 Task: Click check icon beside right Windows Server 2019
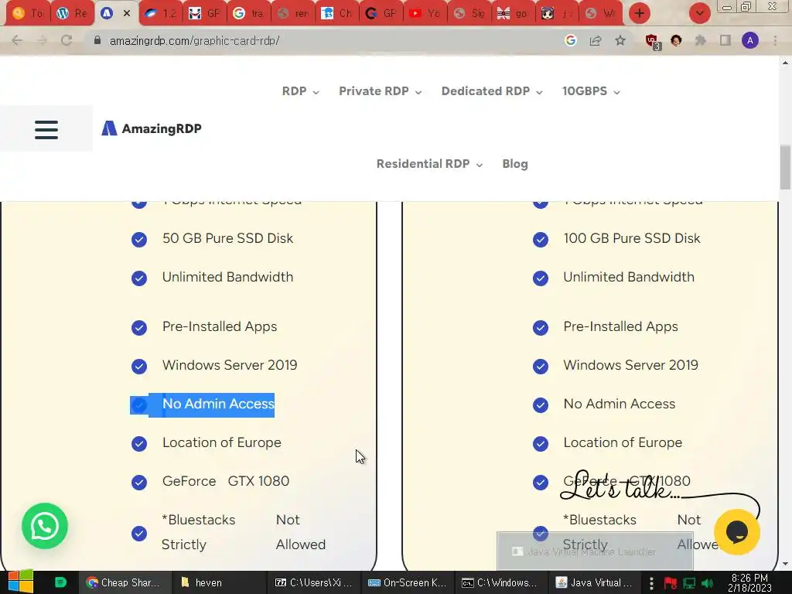coord(541,366)
